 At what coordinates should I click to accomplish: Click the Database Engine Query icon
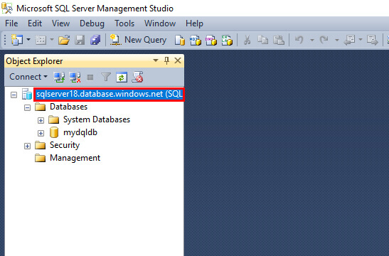coord(180,40)
